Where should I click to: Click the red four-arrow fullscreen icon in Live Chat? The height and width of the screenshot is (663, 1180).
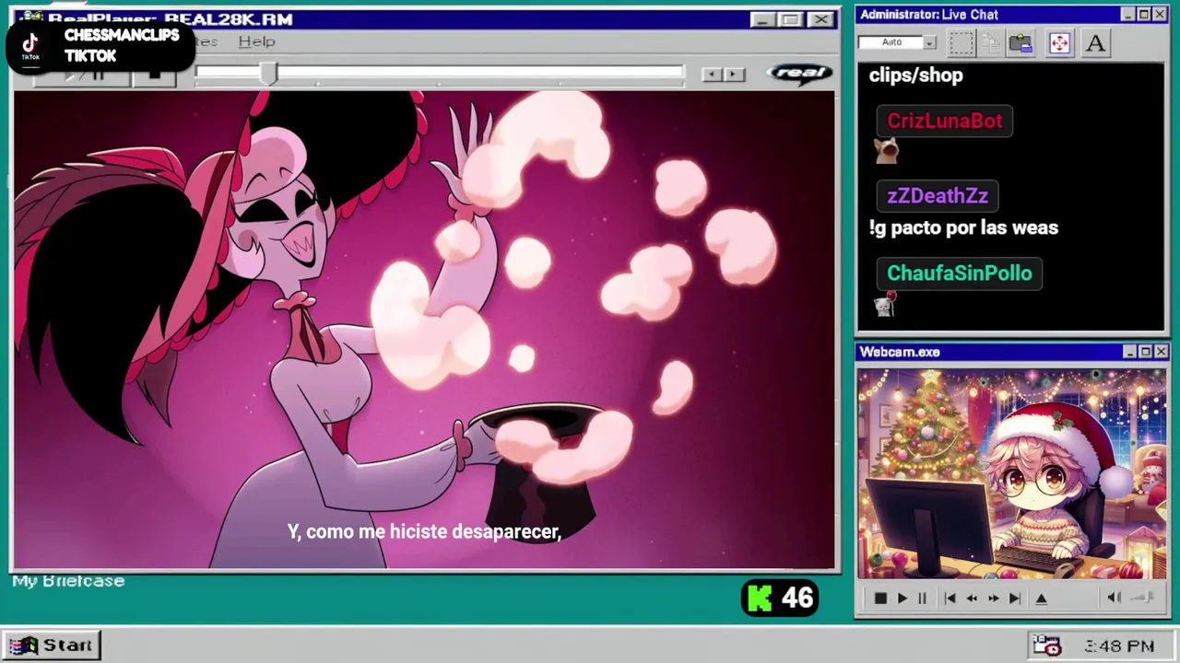tap(1058, 43)
